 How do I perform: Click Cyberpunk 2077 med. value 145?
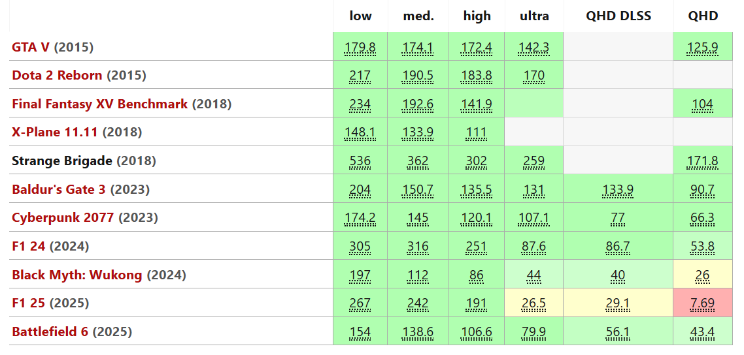[418, 218]
